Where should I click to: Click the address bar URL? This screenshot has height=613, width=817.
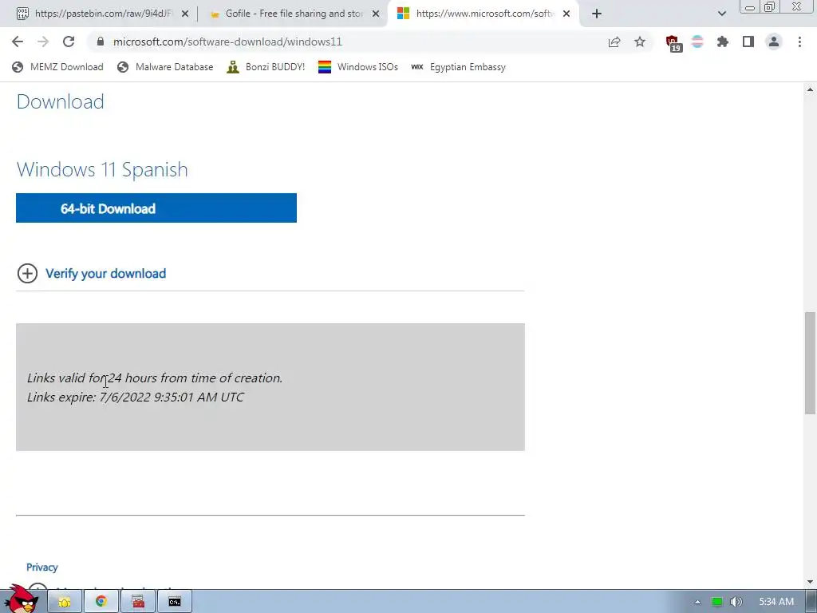(227, 42)
